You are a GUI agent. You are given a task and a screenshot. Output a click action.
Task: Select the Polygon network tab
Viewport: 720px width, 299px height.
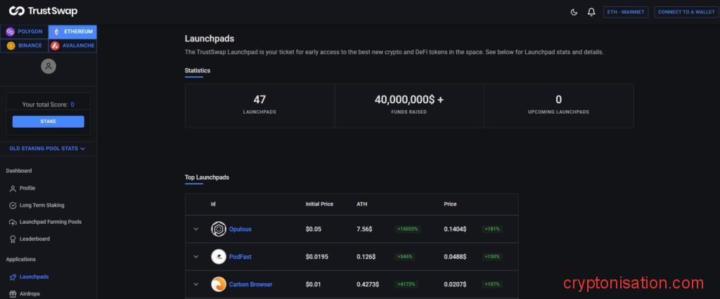tap(25, 32)
